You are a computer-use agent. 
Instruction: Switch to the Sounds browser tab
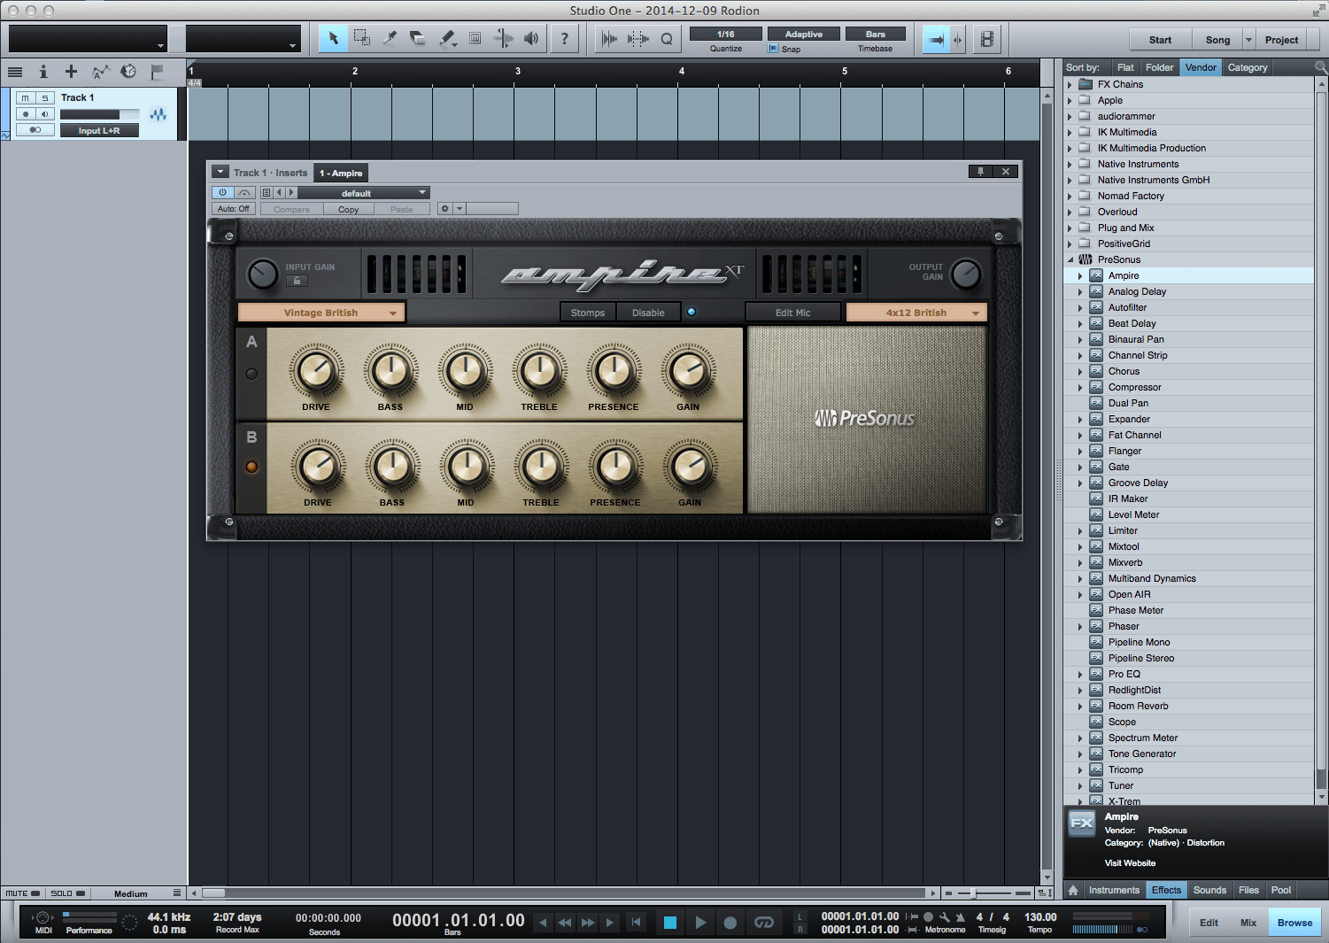[1209, 890]
